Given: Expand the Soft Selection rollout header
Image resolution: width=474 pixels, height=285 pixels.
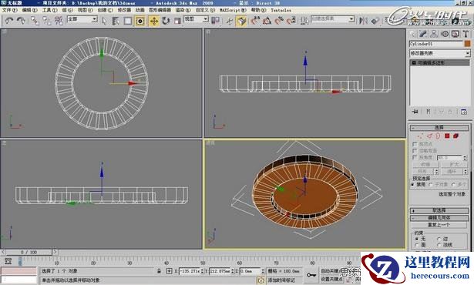Looking at the screenshot, I should (439, 210).
